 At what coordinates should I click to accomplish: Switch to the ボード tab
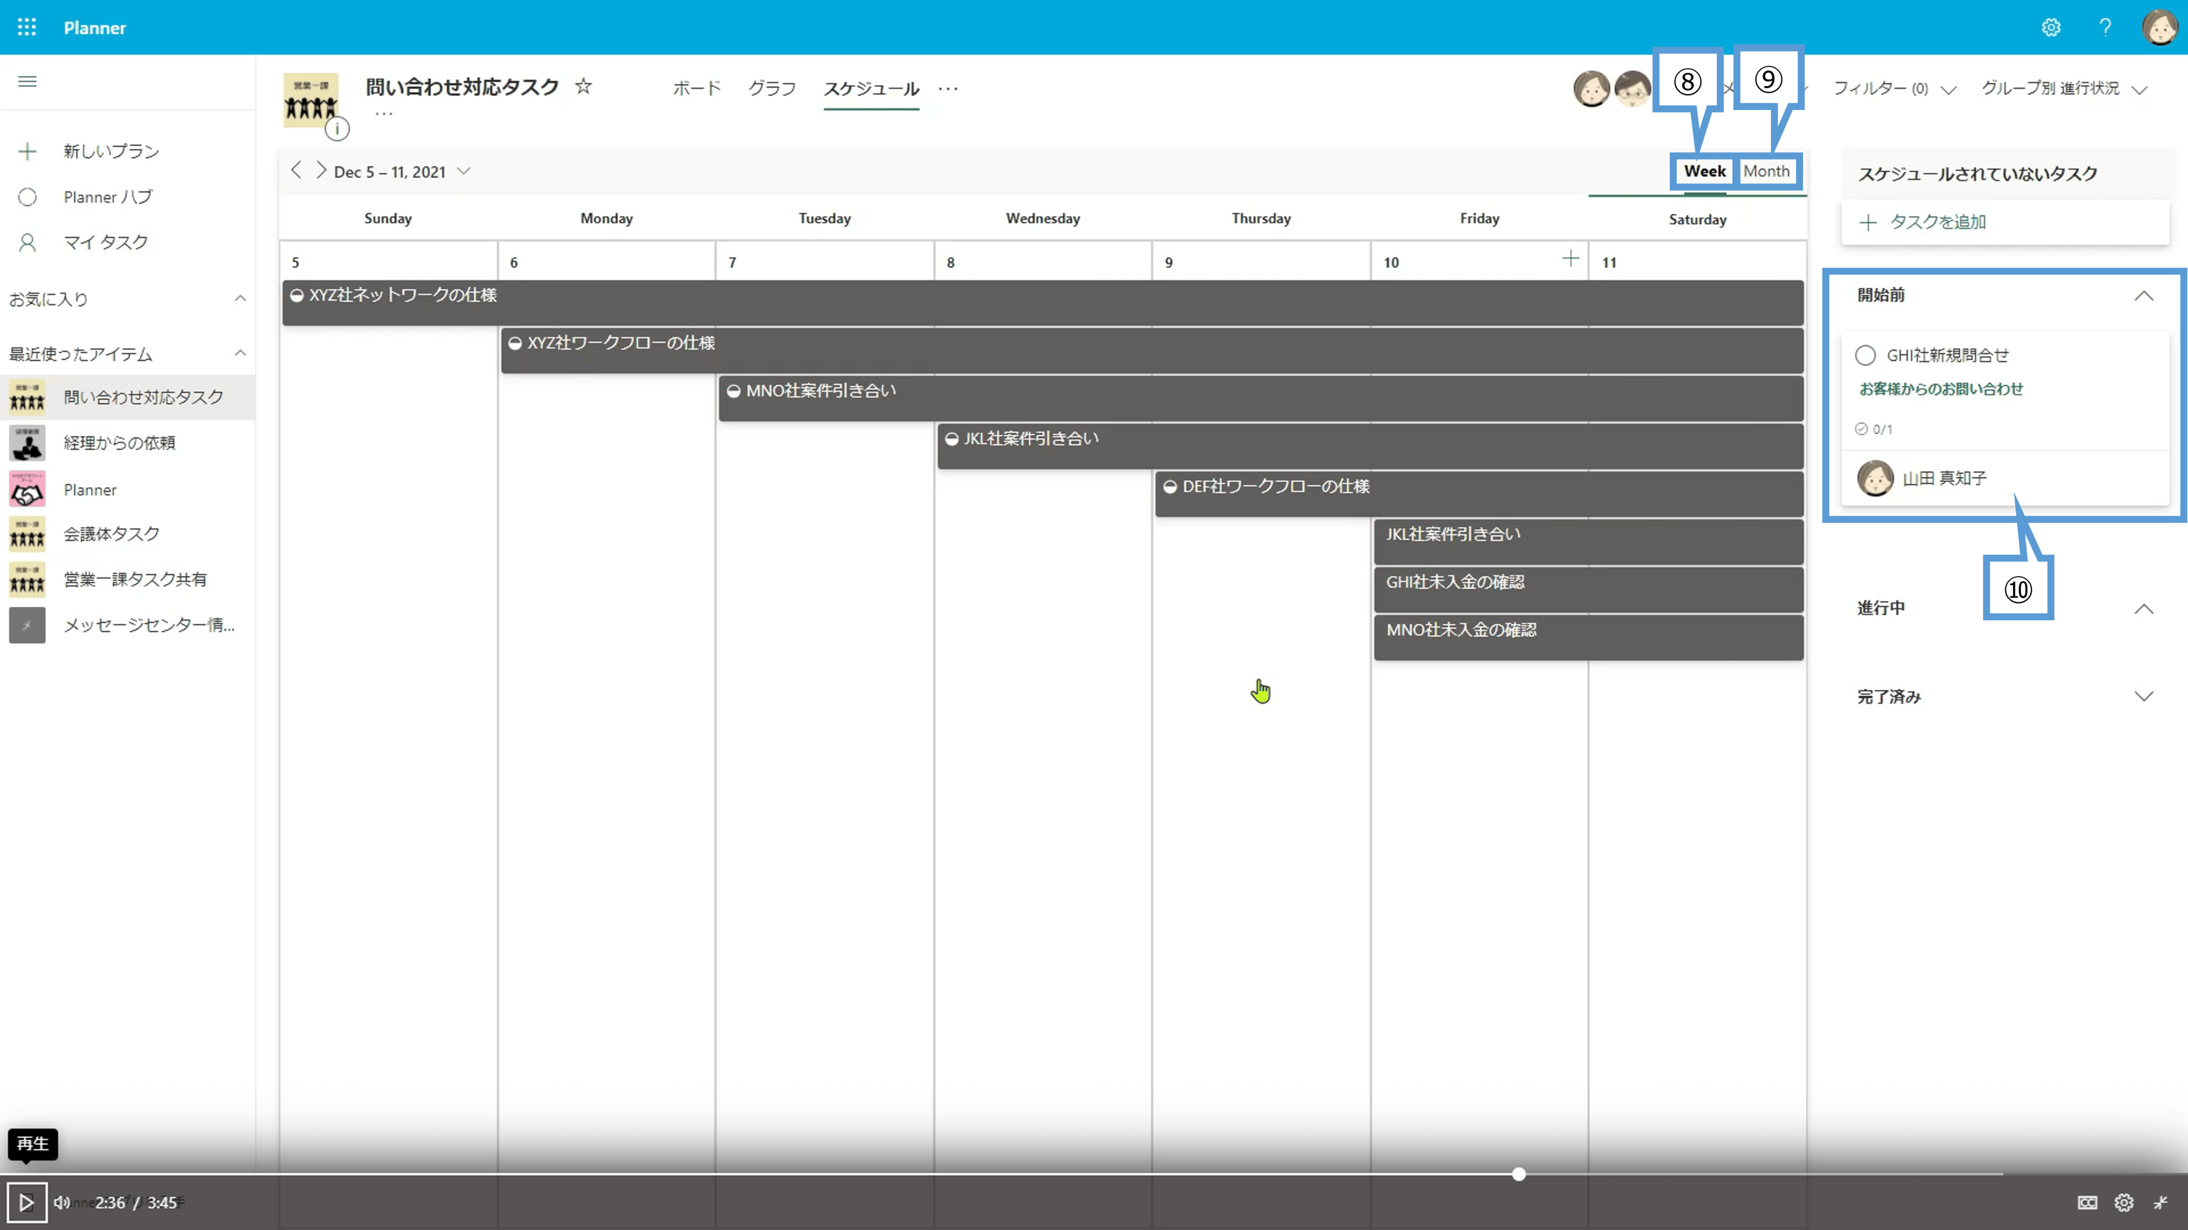(696, 88)
